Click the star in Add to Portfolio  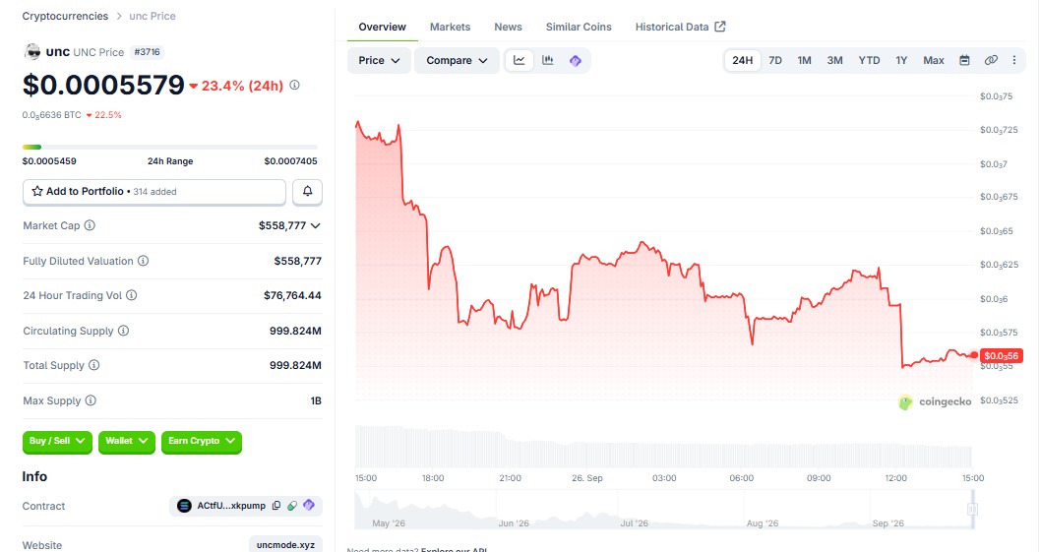coord(37,191)
